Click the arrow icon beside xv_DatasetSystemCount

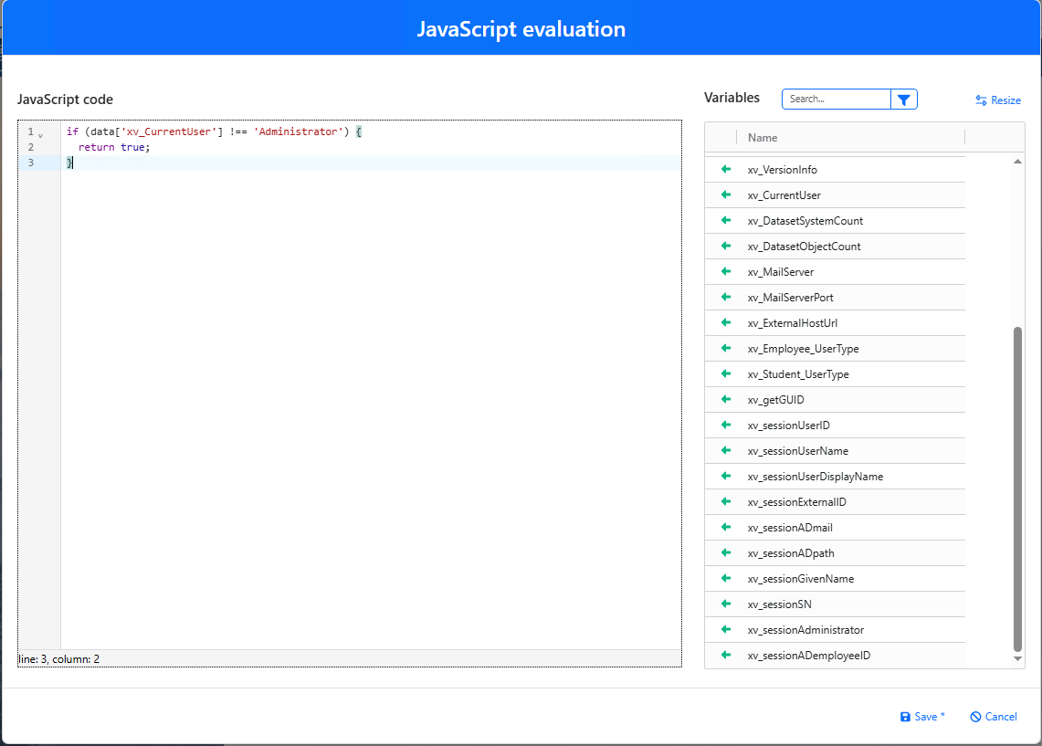pos(726,221)
